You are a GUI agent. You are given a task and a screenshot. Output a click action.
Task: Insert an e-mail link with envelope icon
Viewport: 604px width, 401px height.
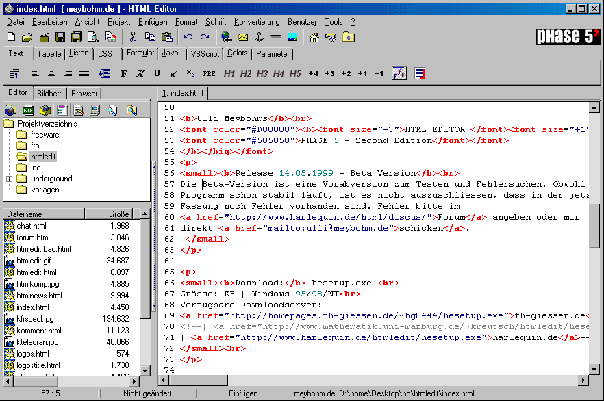pos(243,38)
